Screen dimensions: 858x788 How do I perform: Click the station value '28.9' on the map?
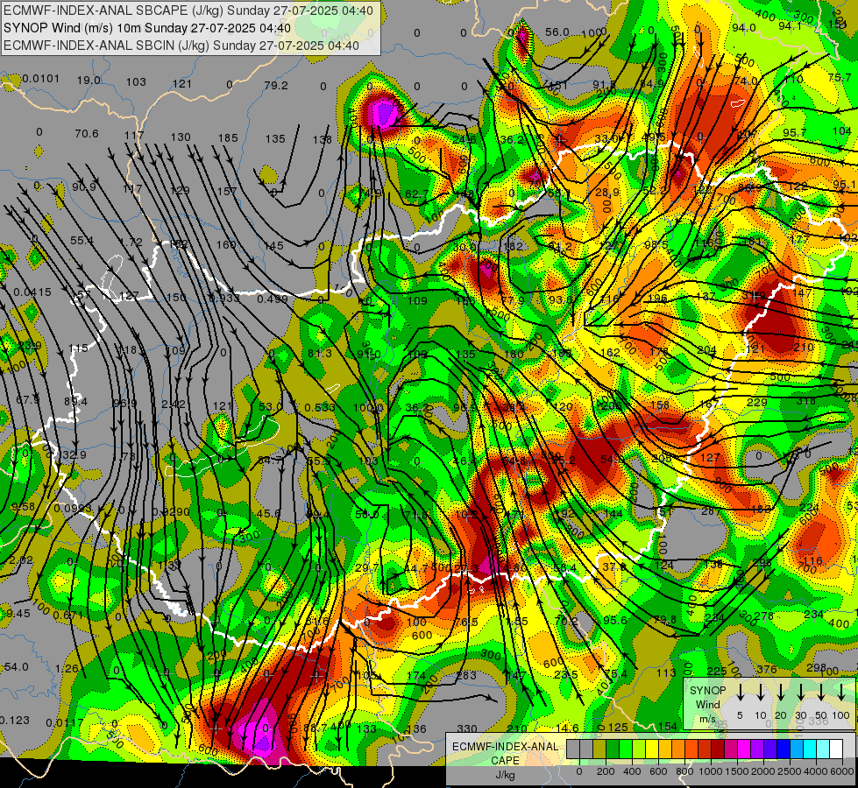point(607,193)
